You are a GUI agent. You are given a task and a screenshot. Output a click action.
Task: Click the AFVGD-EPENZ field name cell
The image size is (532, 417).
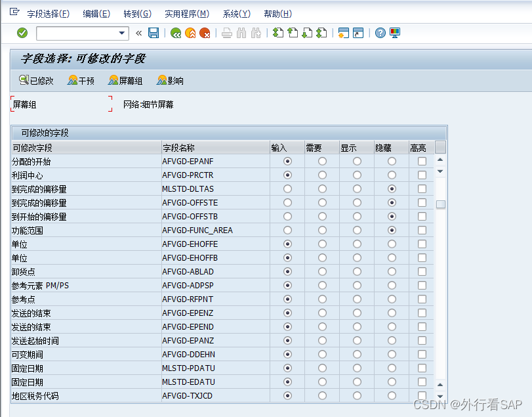click(x=215, y=313)
